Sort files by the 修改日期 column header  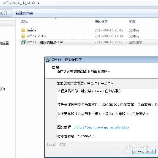[101, 22]
